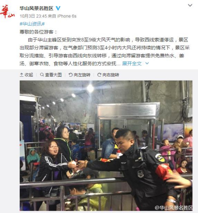
Task: Click the rotate-right arrow icon
Action: (x=99, y=75)
